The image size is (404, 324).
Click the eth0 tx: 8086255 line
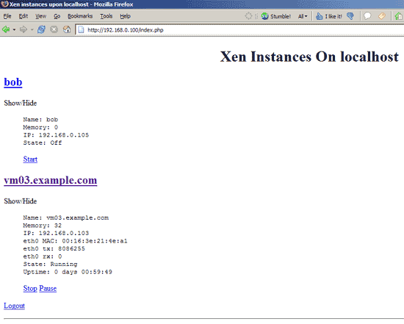(x=54, y=249)
